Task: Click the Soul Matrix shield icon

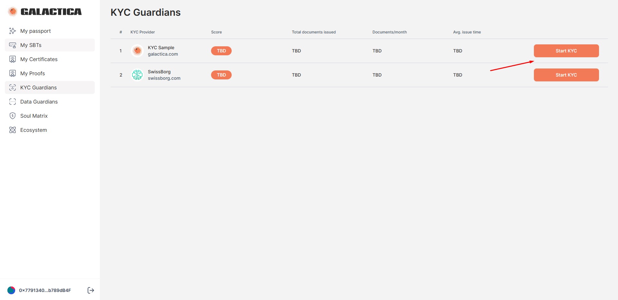Action: pos(13,116)
